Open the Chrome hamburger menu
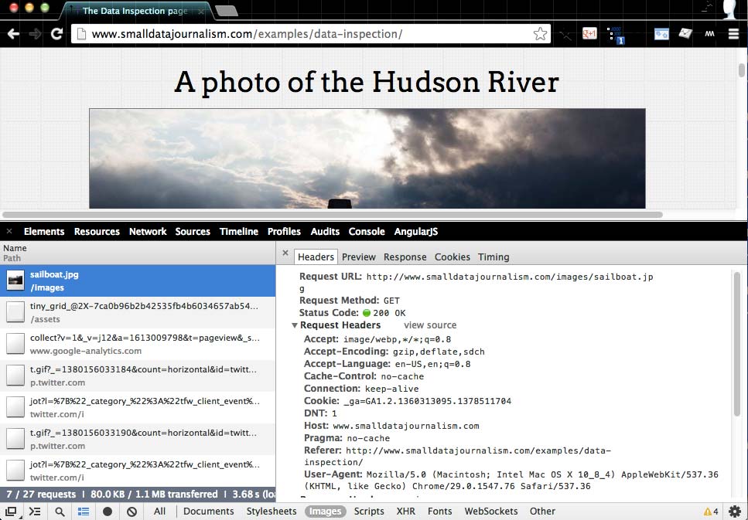Viewport: 748px width, 520px height. [x=733, y=34]
